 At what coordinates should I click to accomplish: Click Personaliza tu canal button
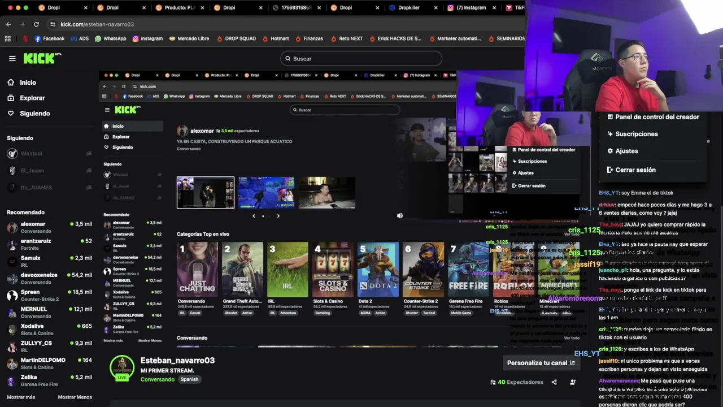pos(541,363)
